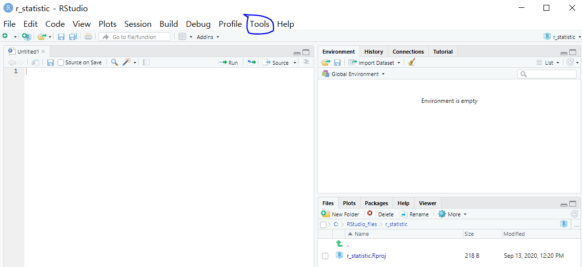Click the Rename button in Files pane
The height and width of the screenshot is (267, 582).
414,214
